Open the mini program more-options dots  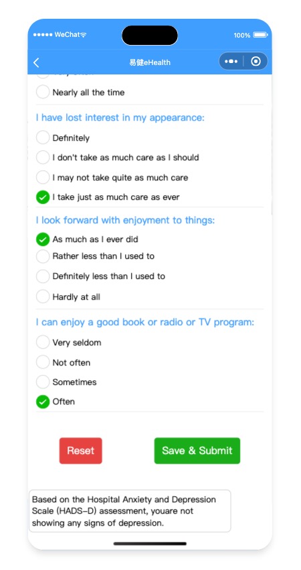point(231,62)
